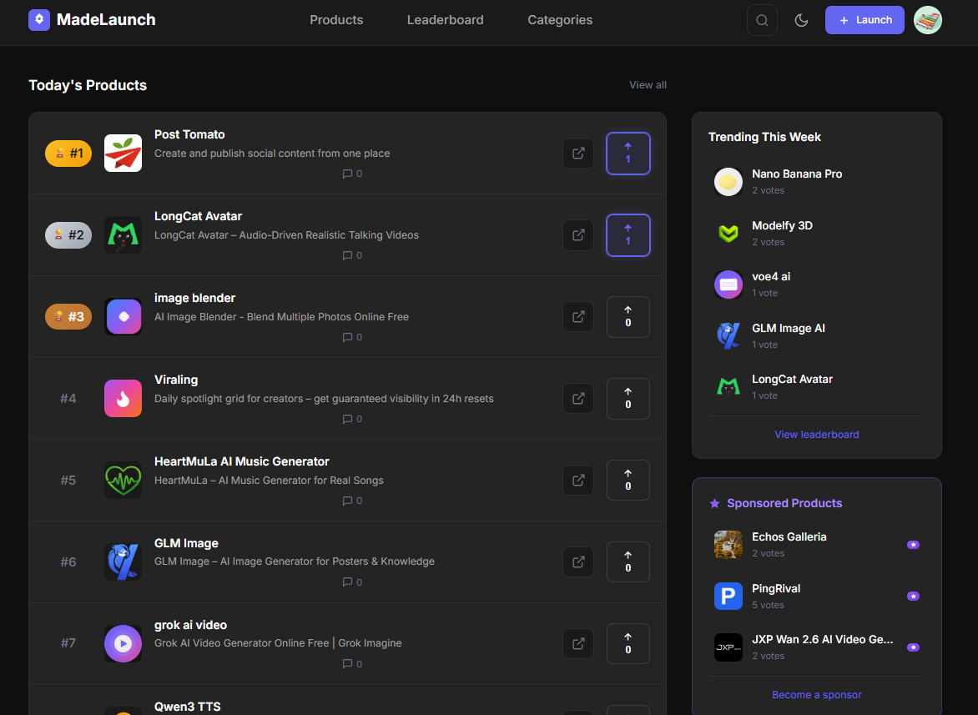Click the MadeLaunch logo icon

pyautogui.click(x=39, y=20)
